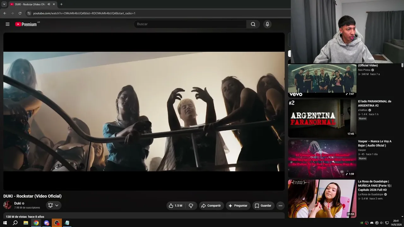
Task: Open 'Vasper – Nunca Le Voy A Bajar' title
Action: 375,143
